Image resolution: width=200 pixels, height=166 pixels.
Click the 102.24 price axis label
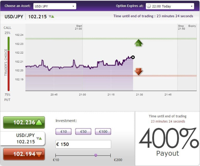click(19, 35)
